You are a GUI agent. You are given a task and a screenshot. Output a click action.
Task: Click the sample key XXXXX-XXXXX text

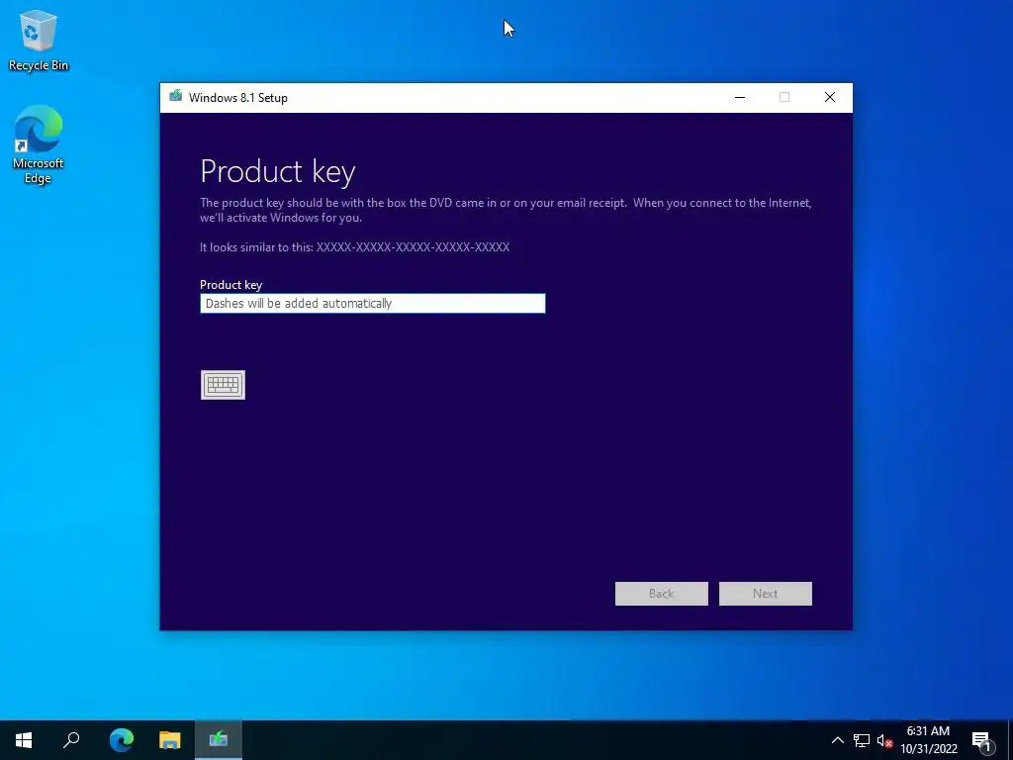413,247
